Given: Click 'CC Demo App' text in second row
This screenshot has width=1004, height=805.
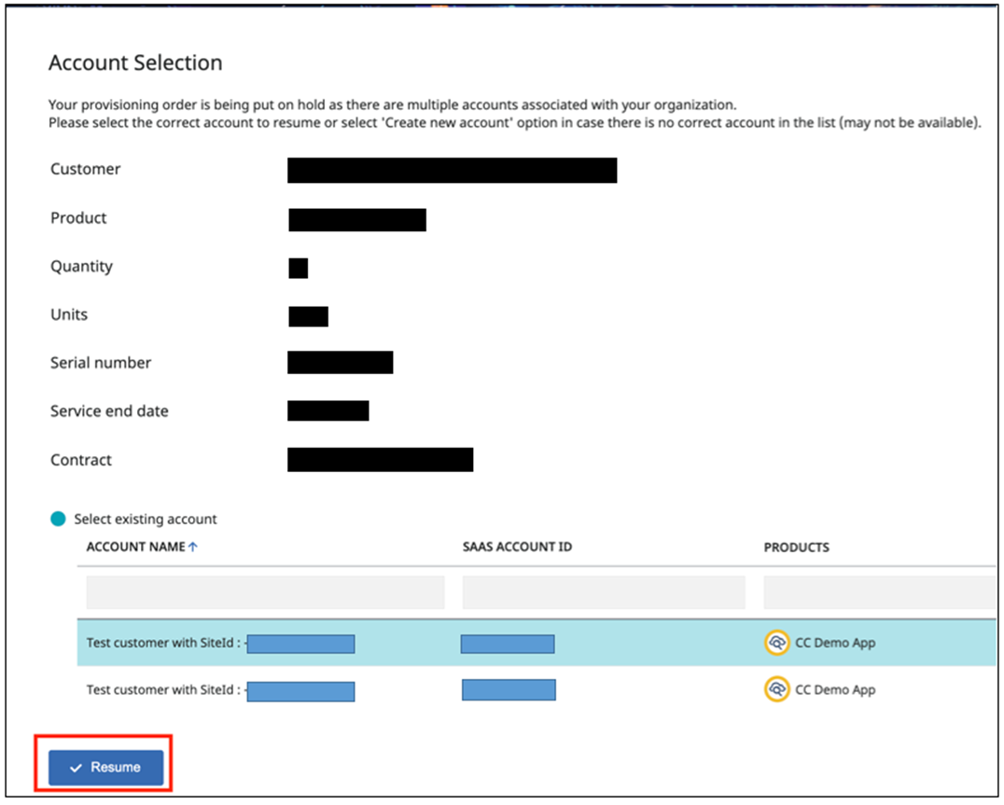Looking at the screenshot, I should 835,690.
